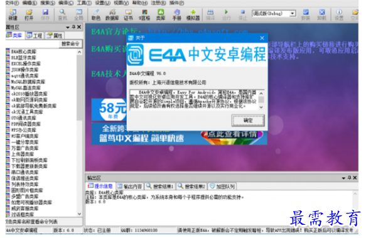
Task: Click the 设置 settings toolbar icon
Action: tap(339, 14)
